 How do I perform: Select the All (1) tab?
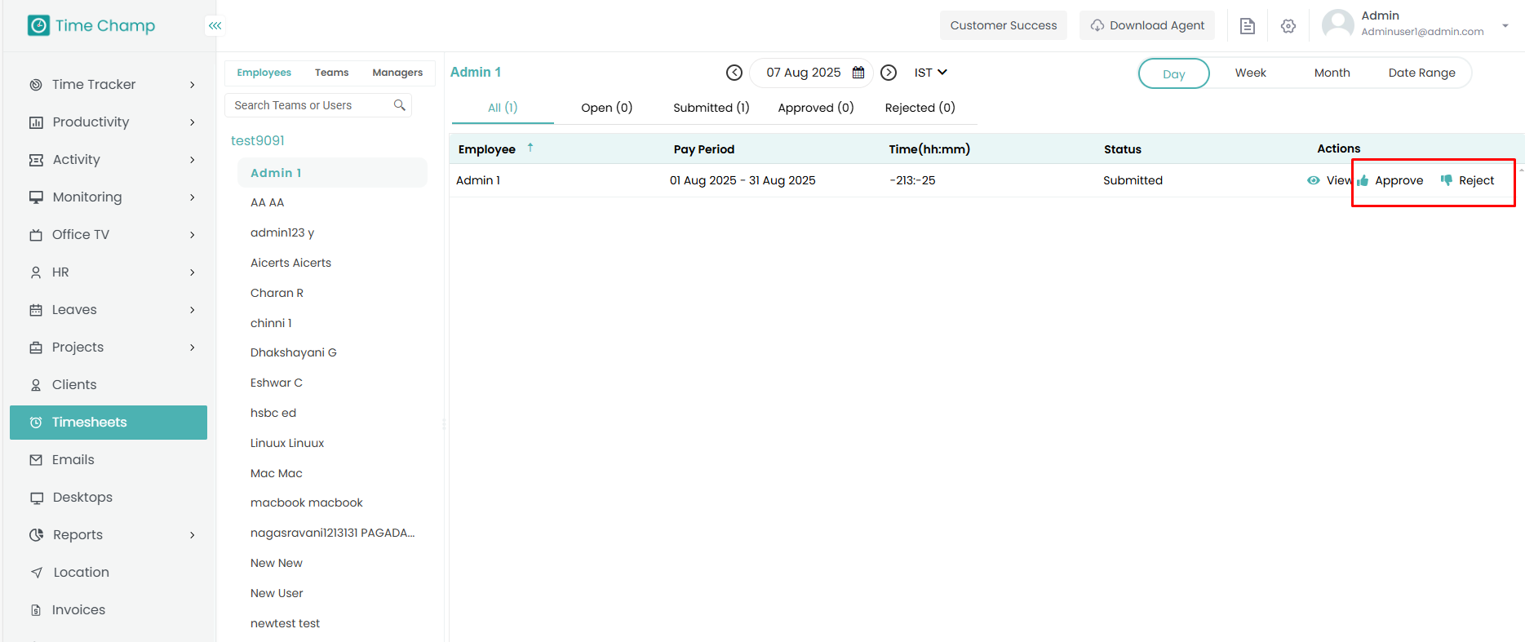pos(503,108)
